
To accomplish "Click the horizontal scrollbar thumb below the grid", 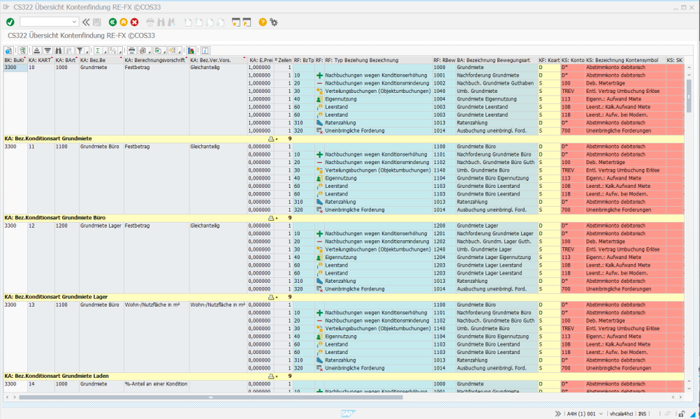I will pos(211,397).
